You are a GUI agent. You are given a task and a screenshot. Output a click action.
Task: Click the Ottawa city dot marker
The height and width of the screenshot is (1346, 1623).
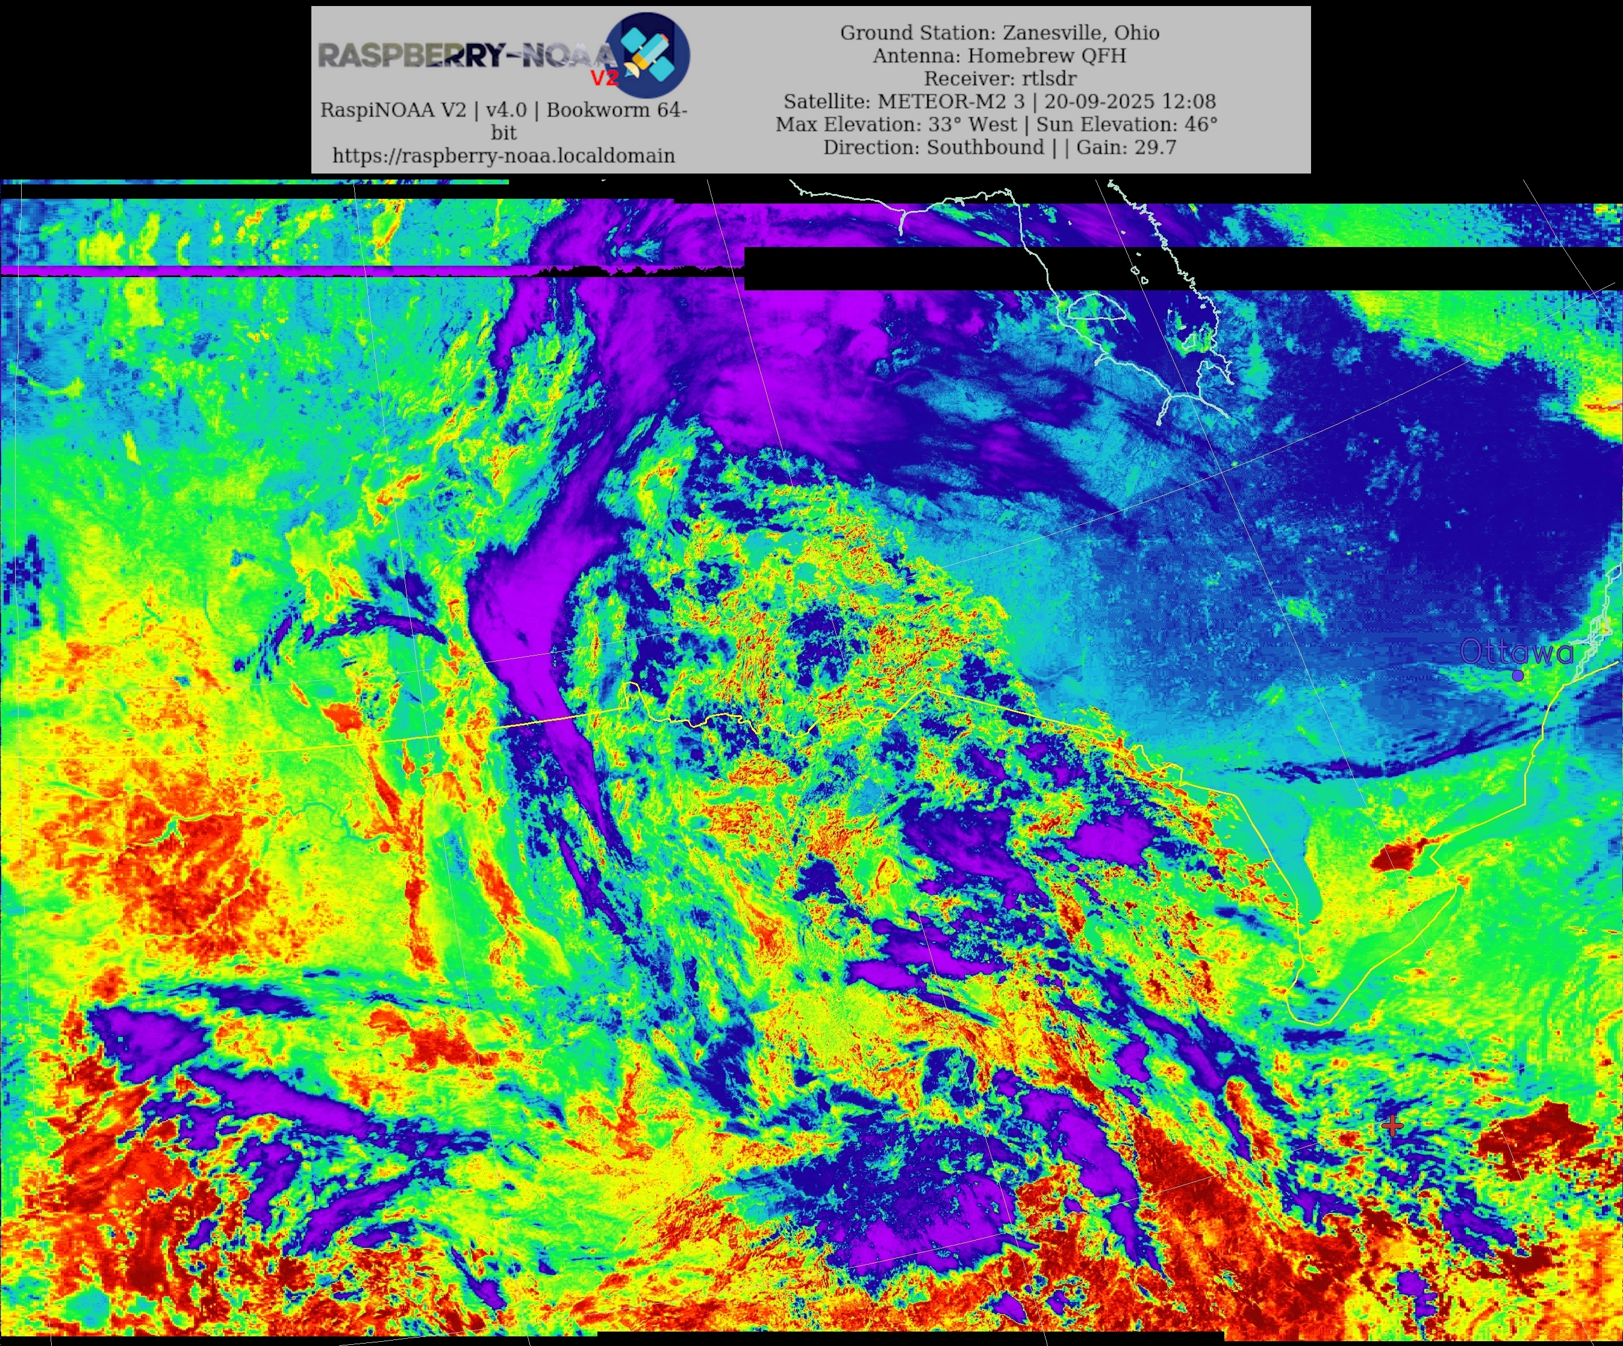[1518, 675]
